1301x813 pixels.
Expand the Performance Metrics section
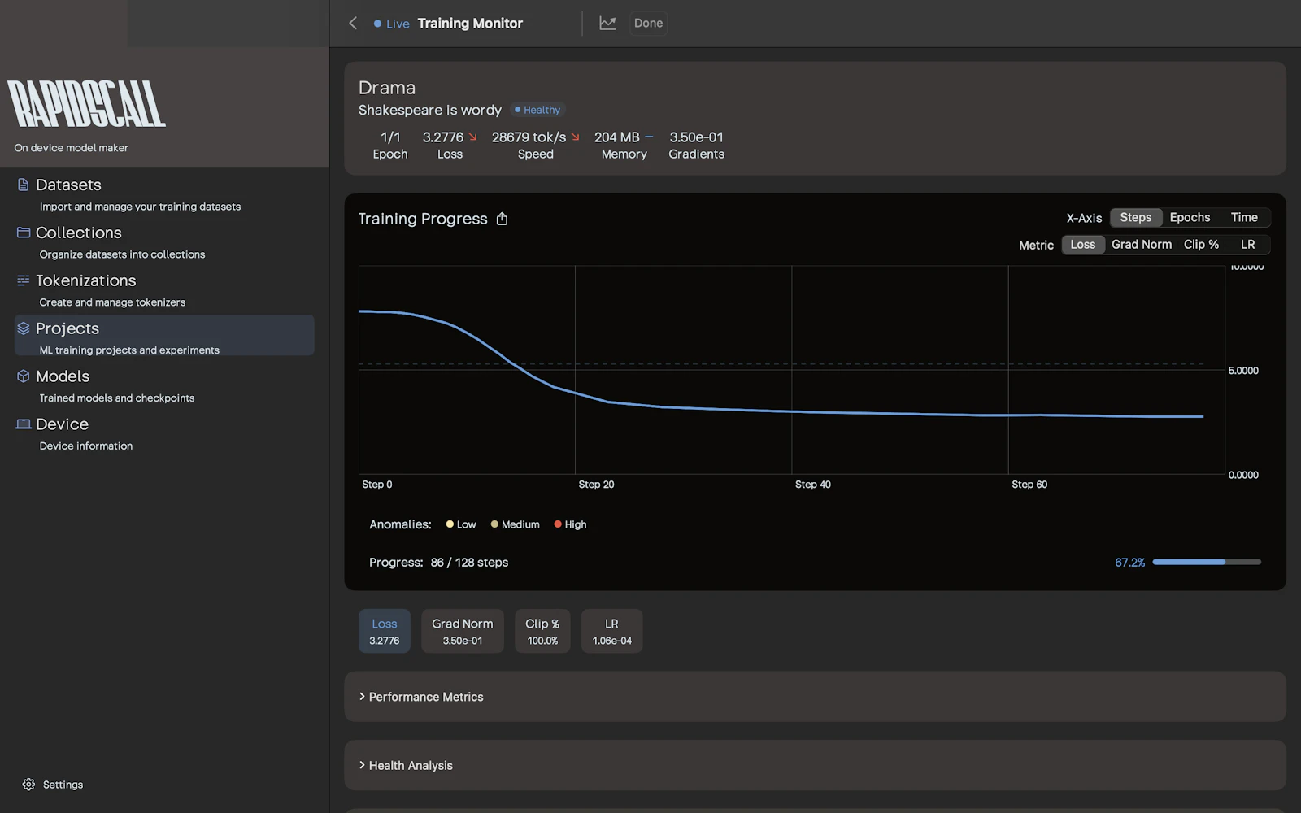click(x=815, y=697)
